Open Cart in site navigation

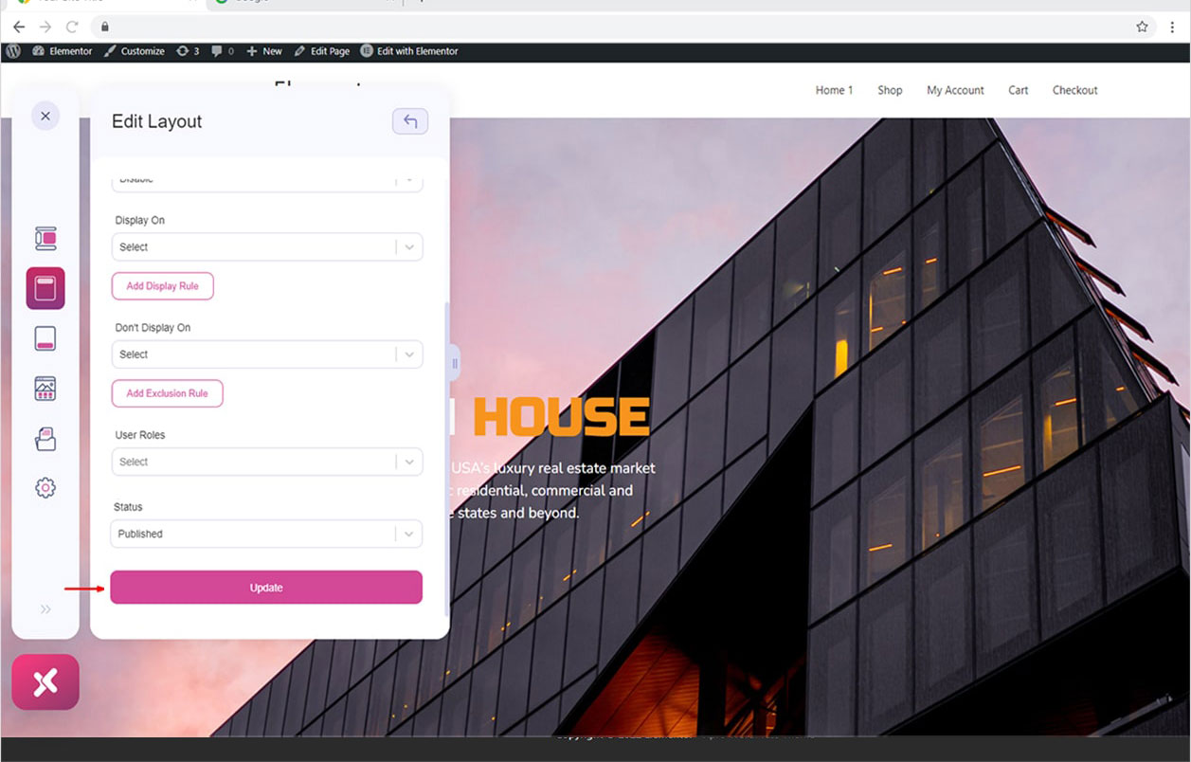tap(1019, 90)
